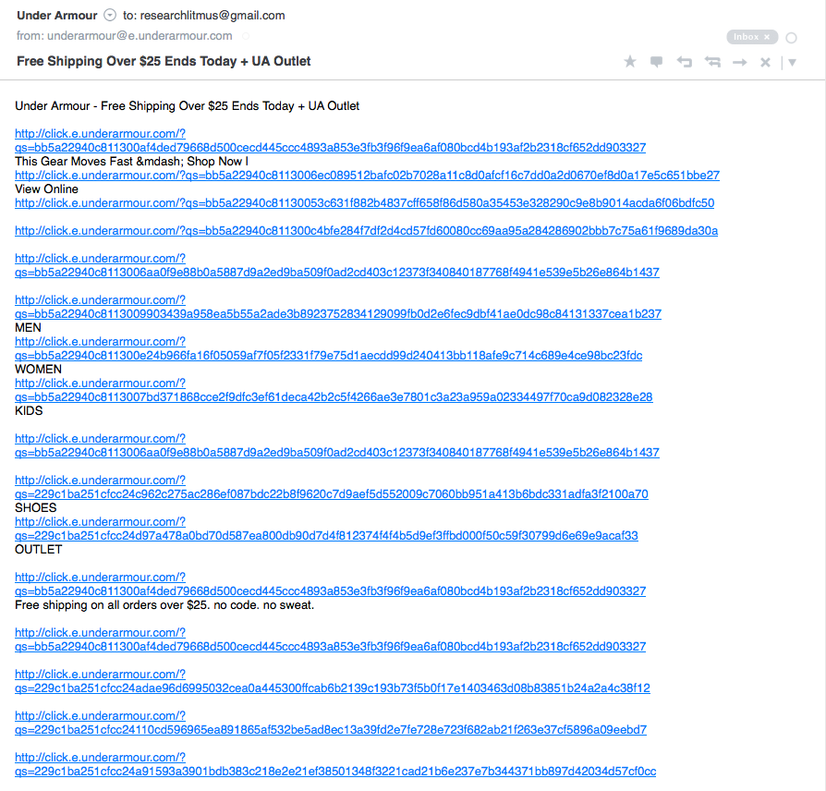Open link directly above 'Free shipping on all orders'

(330, 584)
